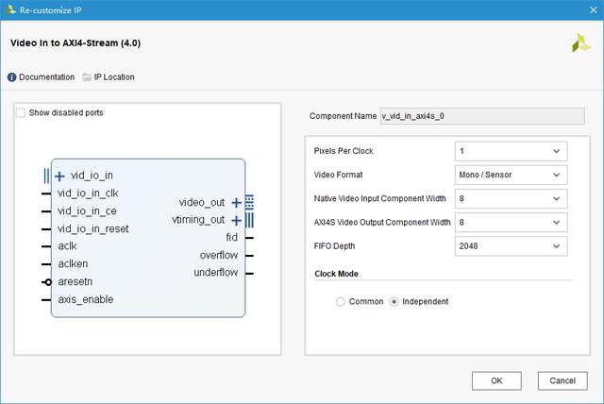Expand video_out interface plus icon
This screenshot has height=404, width=604.
pos(236,203)
